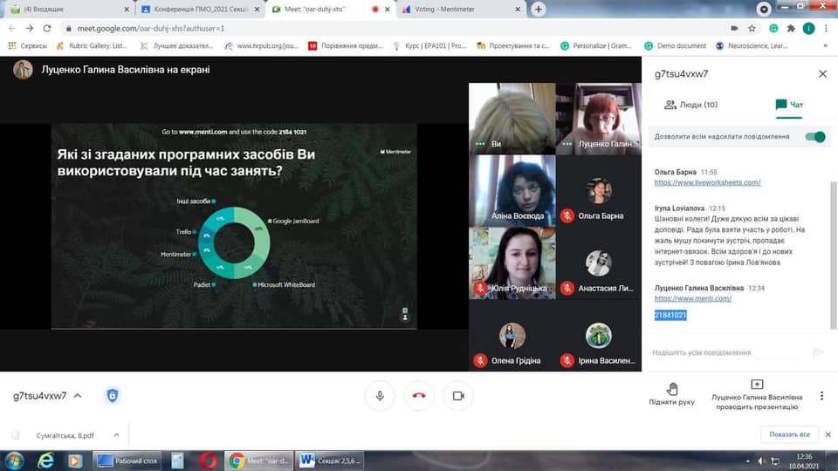Switch to the (4) Входящие browser tab
The height and width of the screenshot is (471, 838).
[x=70, y=9]
